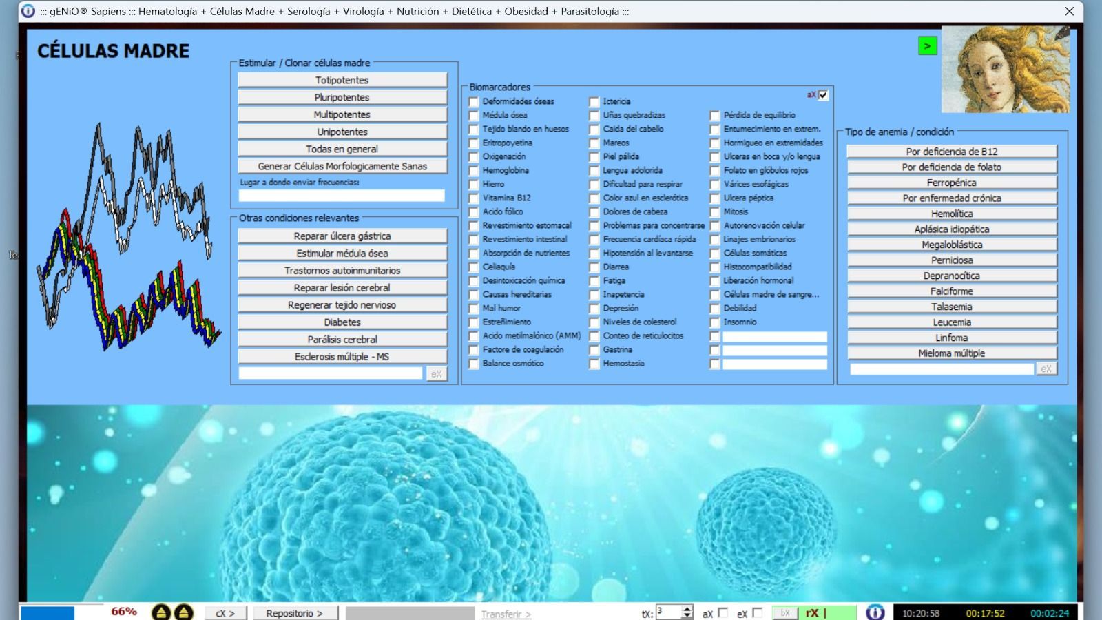
Task: Click the green arrow button beside the portrait
Action: click(x=927, y=46)
